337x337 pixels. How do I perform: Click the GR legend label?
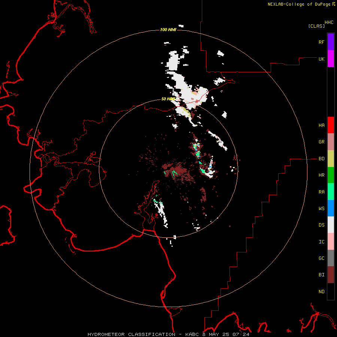pyautogui.click(x=321, y=142)
